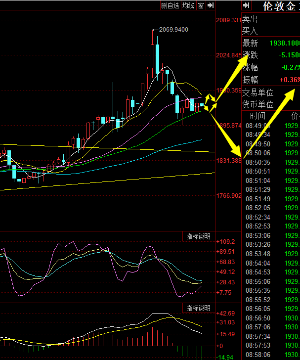Collapse chart panel with arrow icon beside 窗
This screenshot has height=360, width=300.
pyautogui.click(x=210, y=5)
